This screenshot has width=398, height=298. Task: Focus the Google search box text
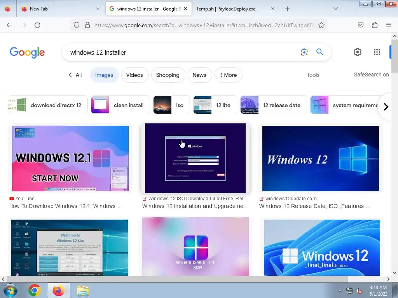pos(98,52)
